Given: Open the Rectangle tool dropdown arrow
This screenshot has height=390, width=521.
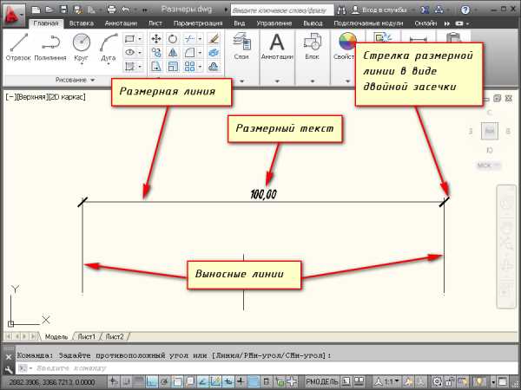Looking at the screenshot, I should (140, 39).
